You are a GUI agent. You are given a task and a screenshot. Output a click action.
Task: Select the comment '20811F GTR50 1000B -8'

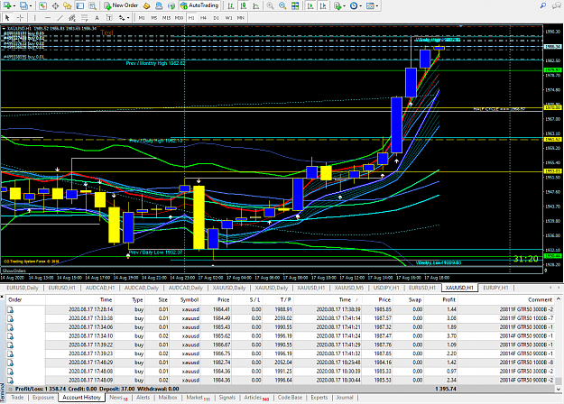[x=526, y=363]
